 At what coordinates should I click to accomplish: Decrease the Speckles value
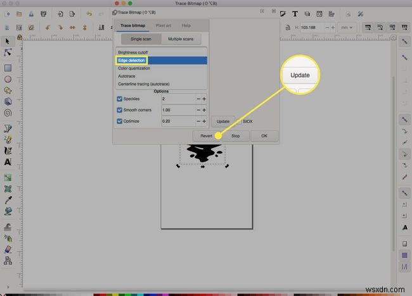tap(198, 99)
